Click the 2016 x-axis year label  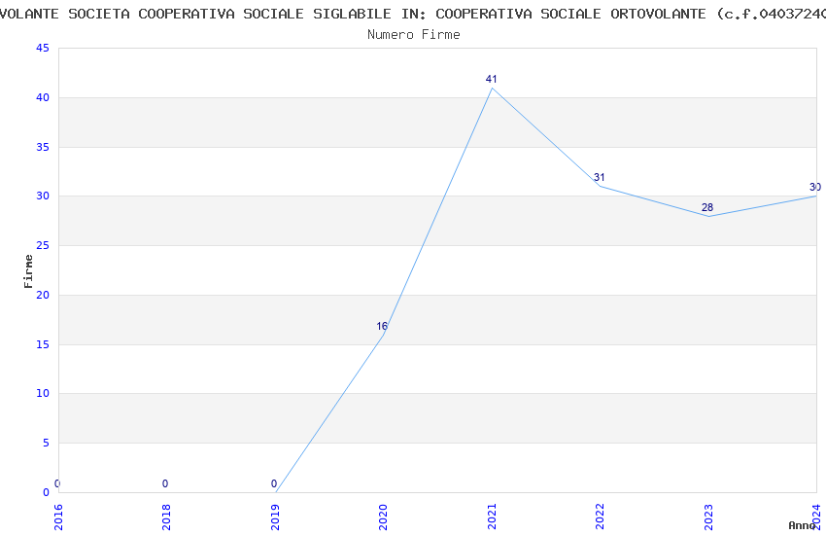[58, 517]
